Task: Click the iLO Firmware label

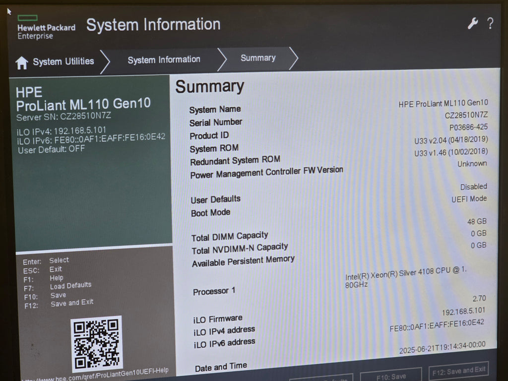Action: pyautogui.click(x=218, y=319)
